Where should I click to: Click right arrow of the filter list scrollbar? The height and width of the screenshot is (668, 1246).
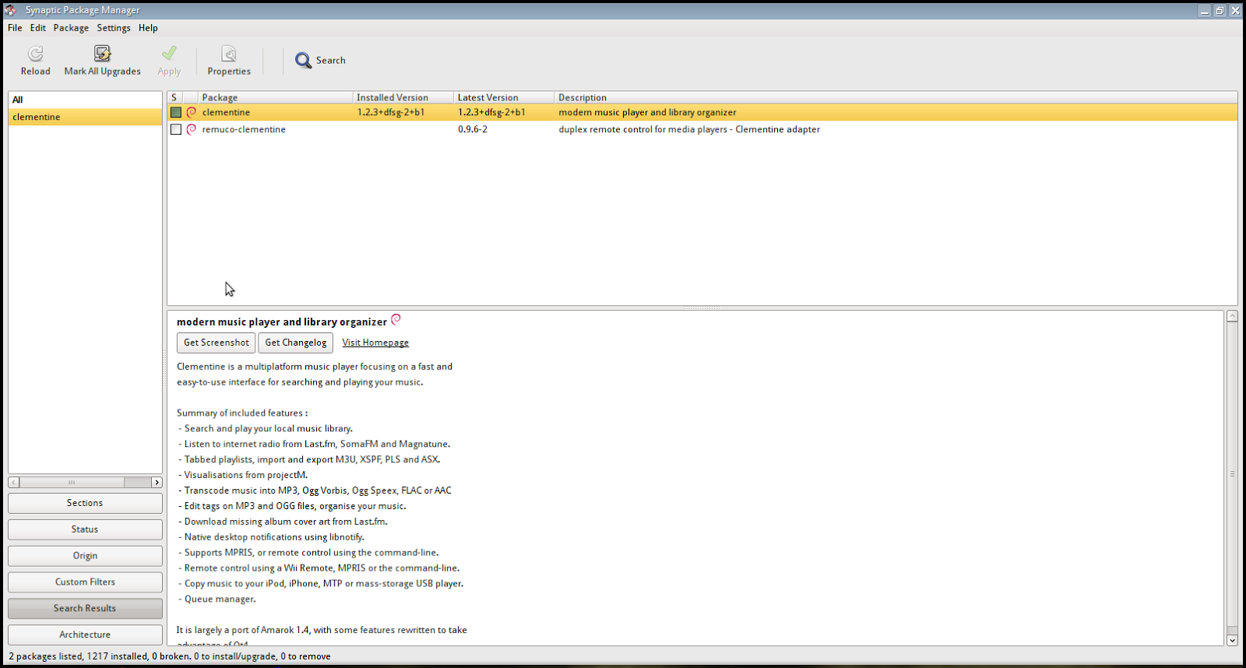tap(157, 483)
